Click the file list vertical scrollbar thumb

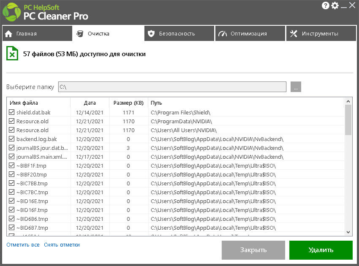[x=348, y=120]
